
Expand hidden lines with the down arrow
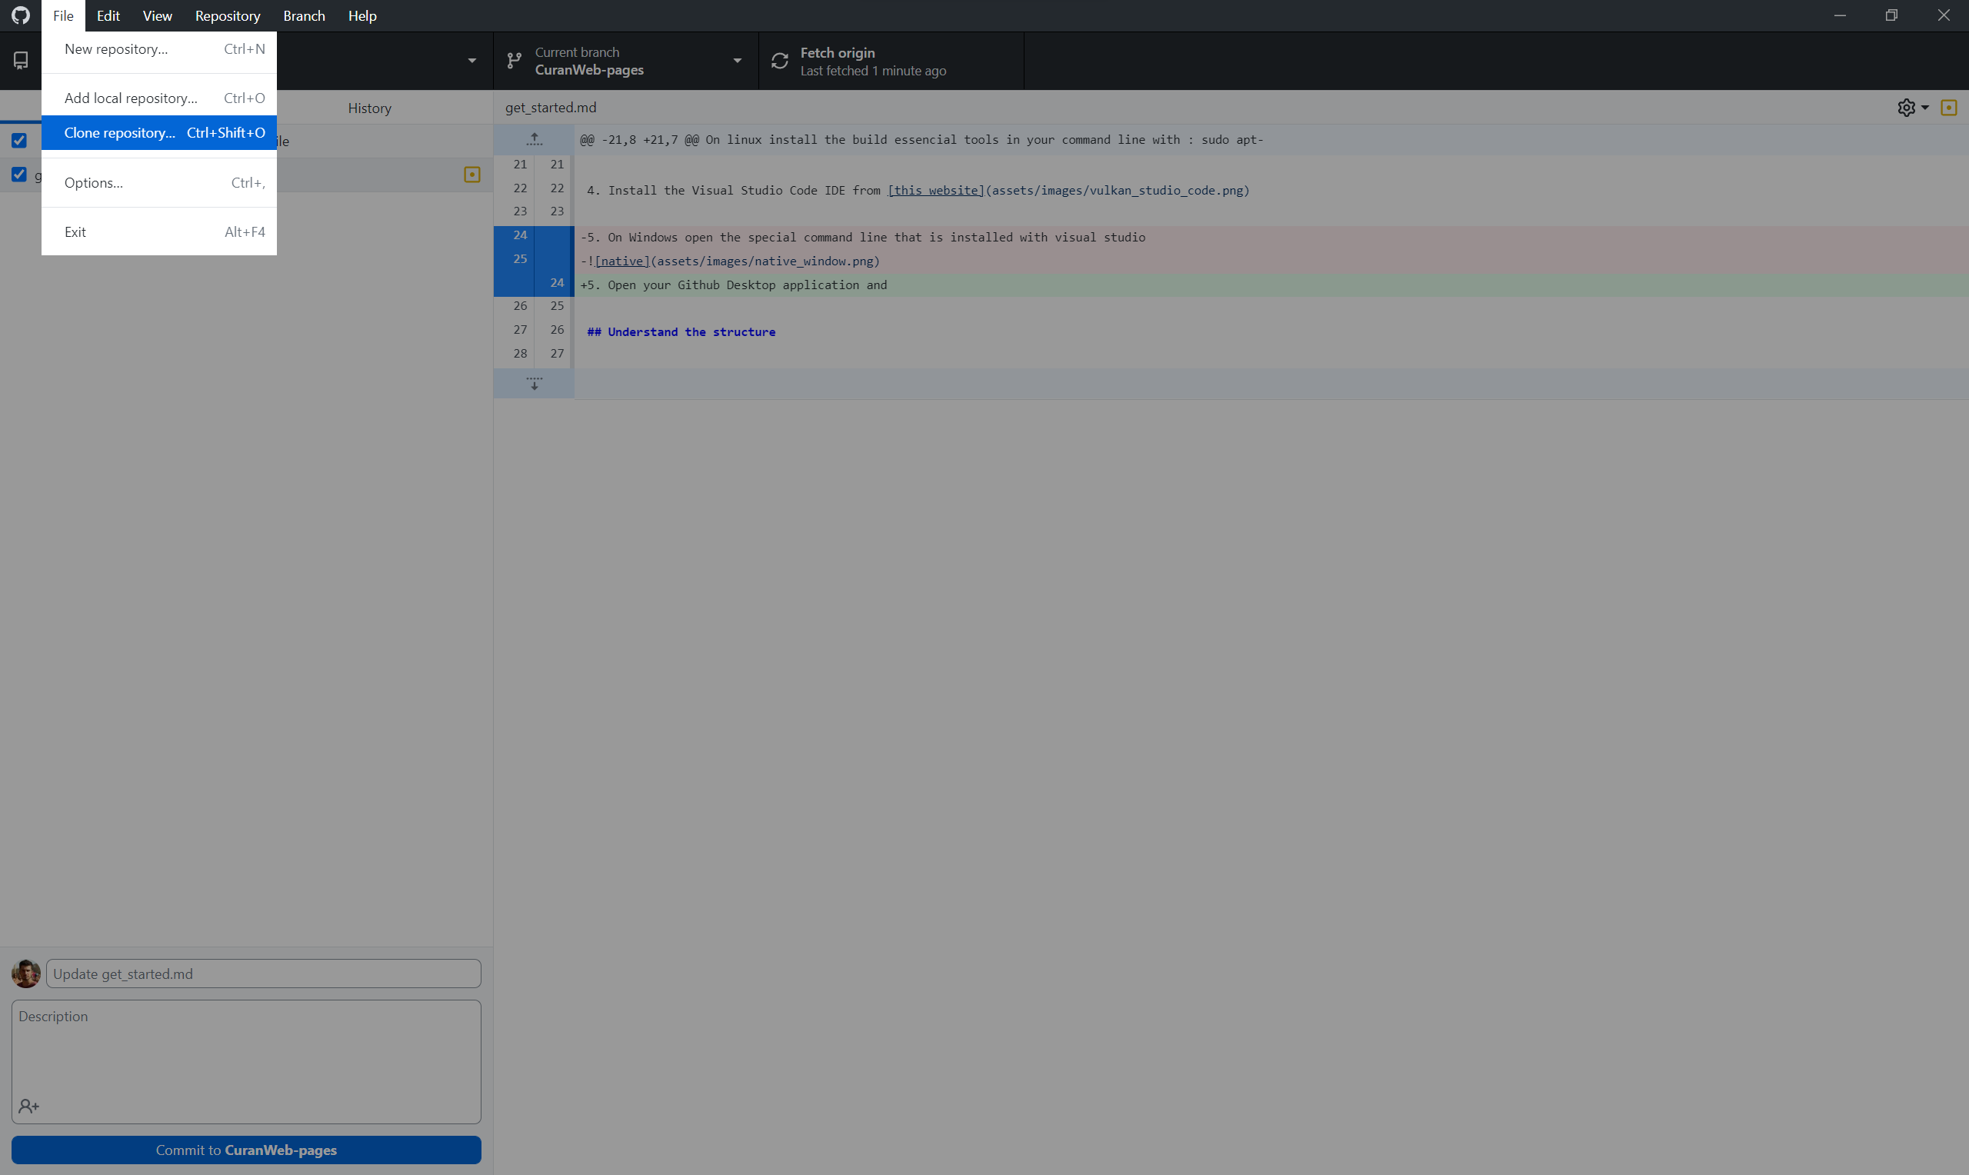[x=534, y=384]
